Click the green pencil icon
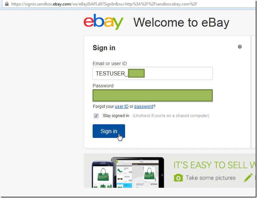Screen dimensions: 257x198 pyautogui.click(x=248, y=178)
